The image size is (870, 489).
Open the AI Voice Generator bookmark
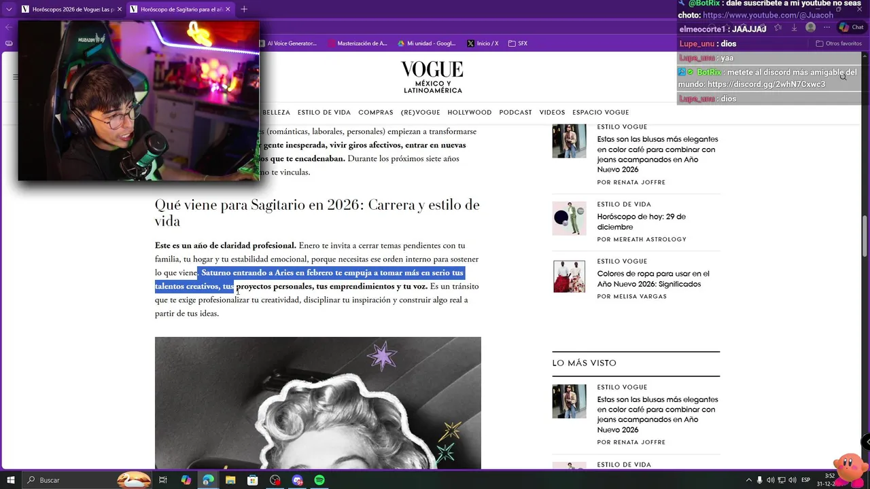288,43
